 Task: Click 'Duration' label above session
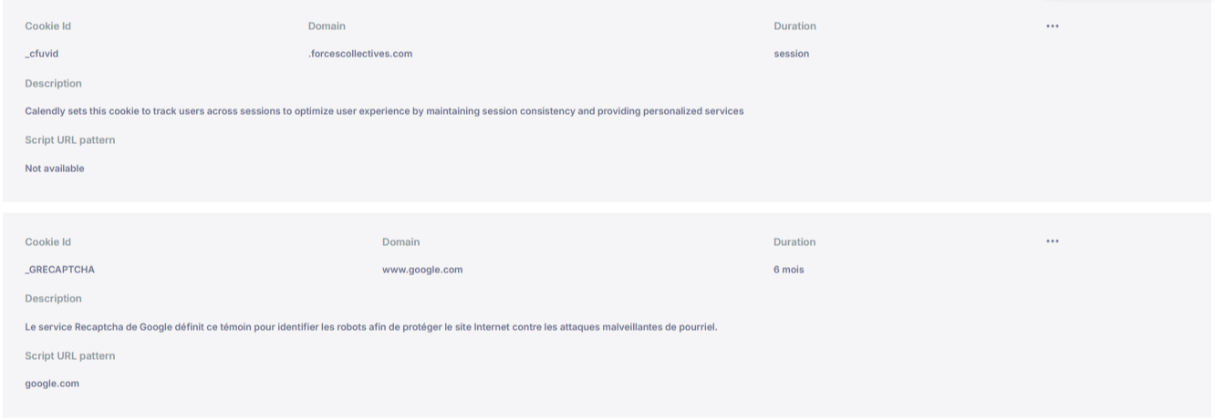pyautogui.click(x=794, y=26)
